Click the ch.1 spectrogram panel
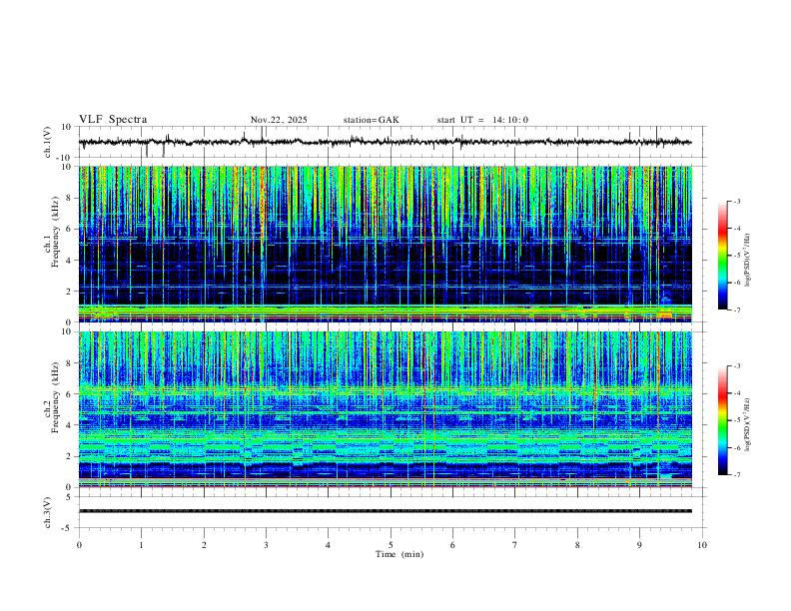 pos(385,244)
